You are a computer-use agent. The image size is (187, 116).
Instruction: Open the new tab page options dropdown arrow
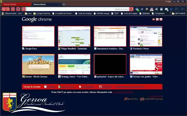161,19
